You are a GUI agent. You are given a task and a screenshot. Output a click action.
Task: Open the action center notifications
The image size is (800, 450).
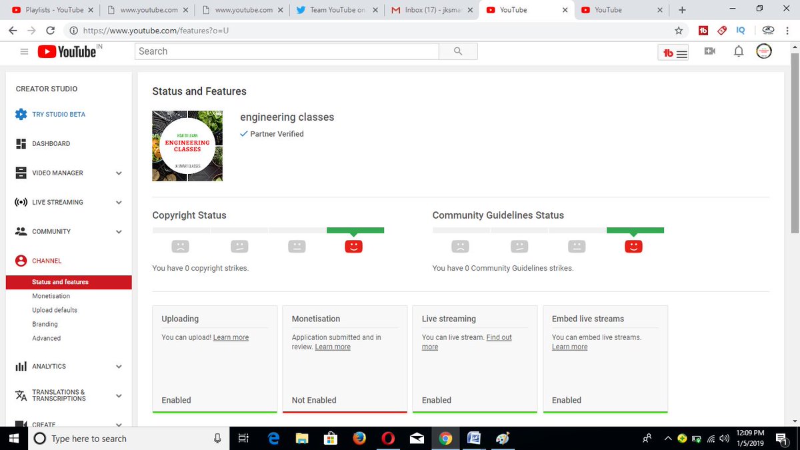[x=783, y=438]
